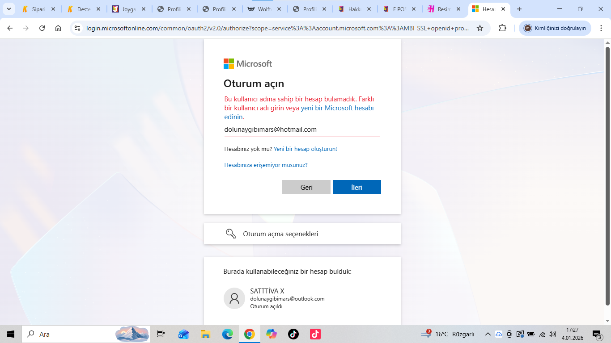611x343 pixels.
Task: Switch to the Wolft tab
Action: pyautogui.click(x=264, y=9)
